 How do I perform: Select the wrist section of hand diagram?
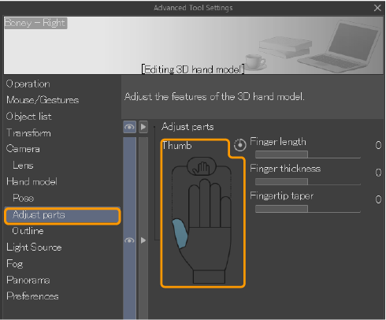coord(209,277)
